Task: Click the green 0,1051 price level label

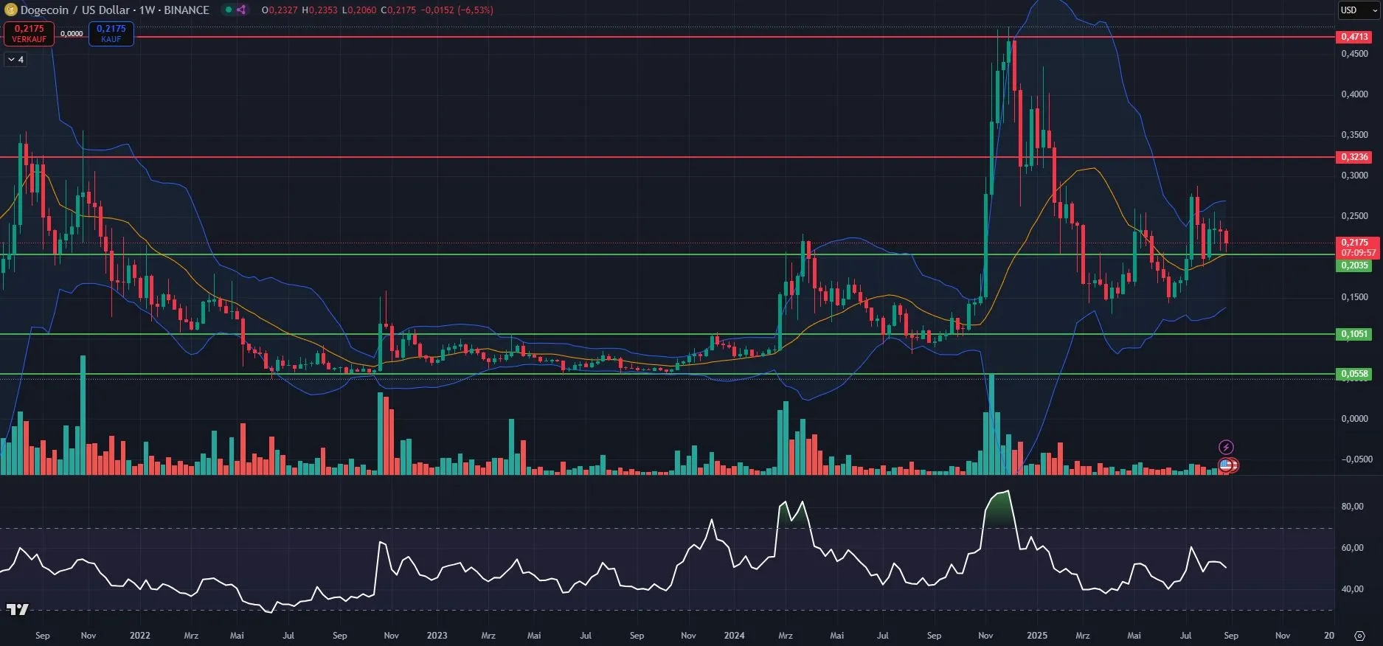Action: (x=1354, y=334)
